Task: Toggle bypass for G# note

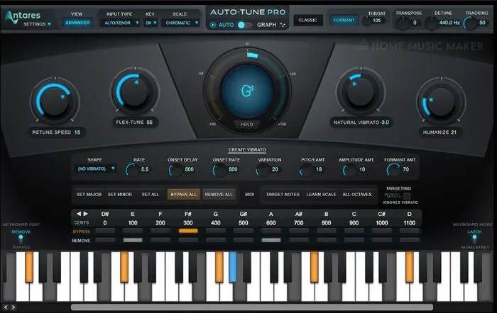Action: coord(243,231)
